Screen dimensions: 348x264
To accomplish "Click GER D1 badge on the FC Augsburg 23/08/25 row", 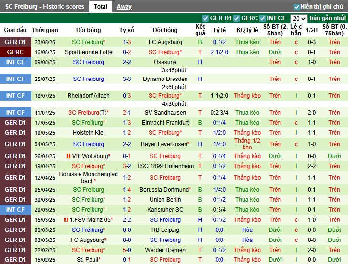I will point(15,42).
